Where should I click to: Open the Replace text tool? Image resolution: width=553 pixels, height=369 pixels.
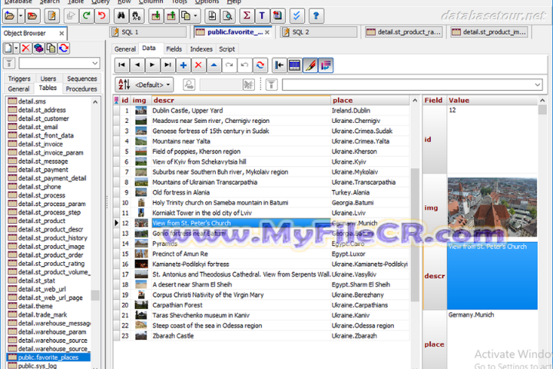136,16
